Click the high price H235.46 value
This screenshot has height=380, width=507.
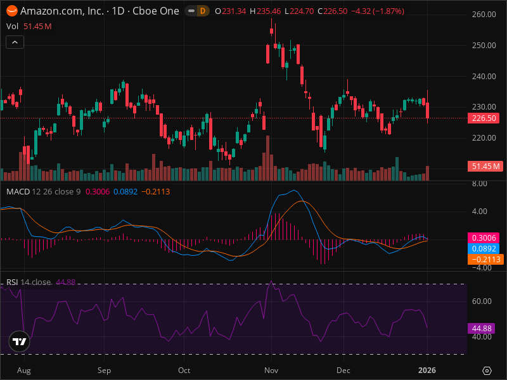pyautogui.click(x=266, y=11)
